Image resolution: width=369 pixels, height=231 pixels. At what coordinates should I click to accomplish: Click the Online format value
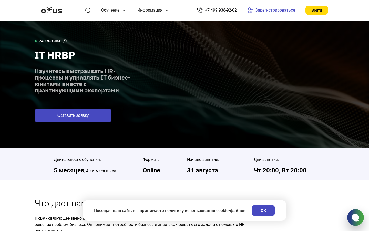pyautogui.click(x=151, y=170)
